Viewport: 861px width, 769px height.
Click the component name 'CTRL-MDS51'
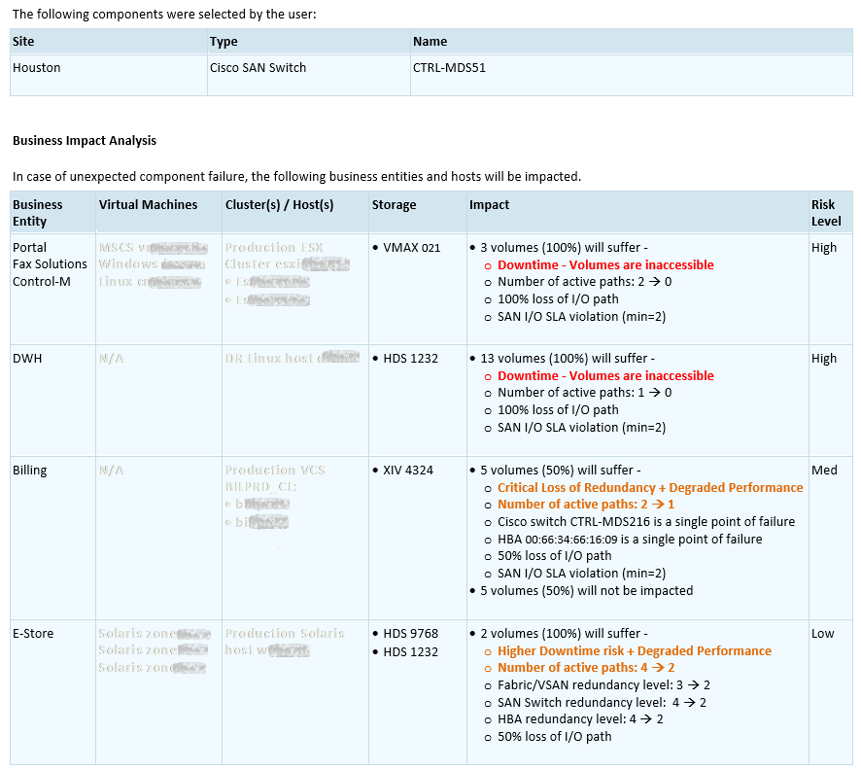(x=449, y=67)
